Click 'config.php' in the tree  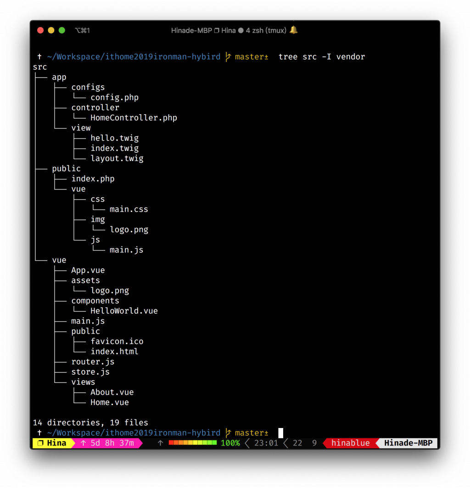[115, 98]
